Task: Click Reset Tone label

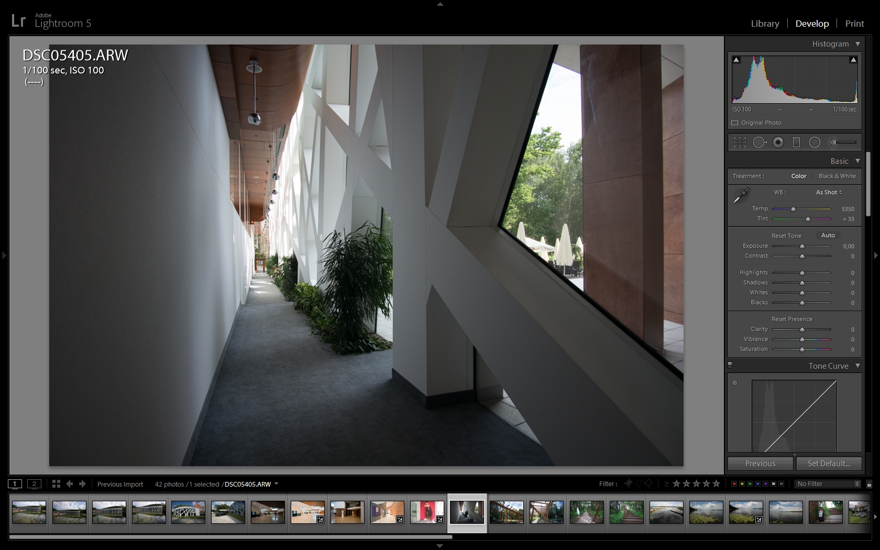Action: click(x=786, y=236)
